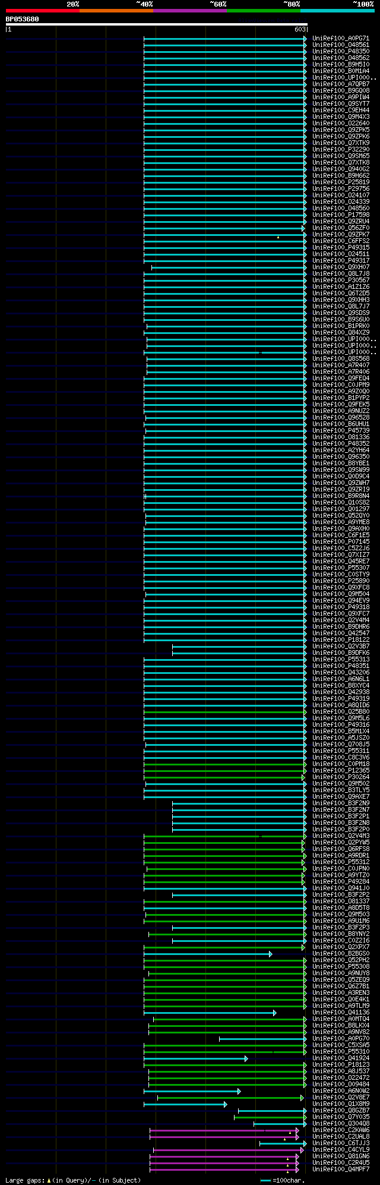This screenshot has height=1185, width=380.
Task: Select label UniRef100_B3F2N9
Action: click(x=341, y=803)
